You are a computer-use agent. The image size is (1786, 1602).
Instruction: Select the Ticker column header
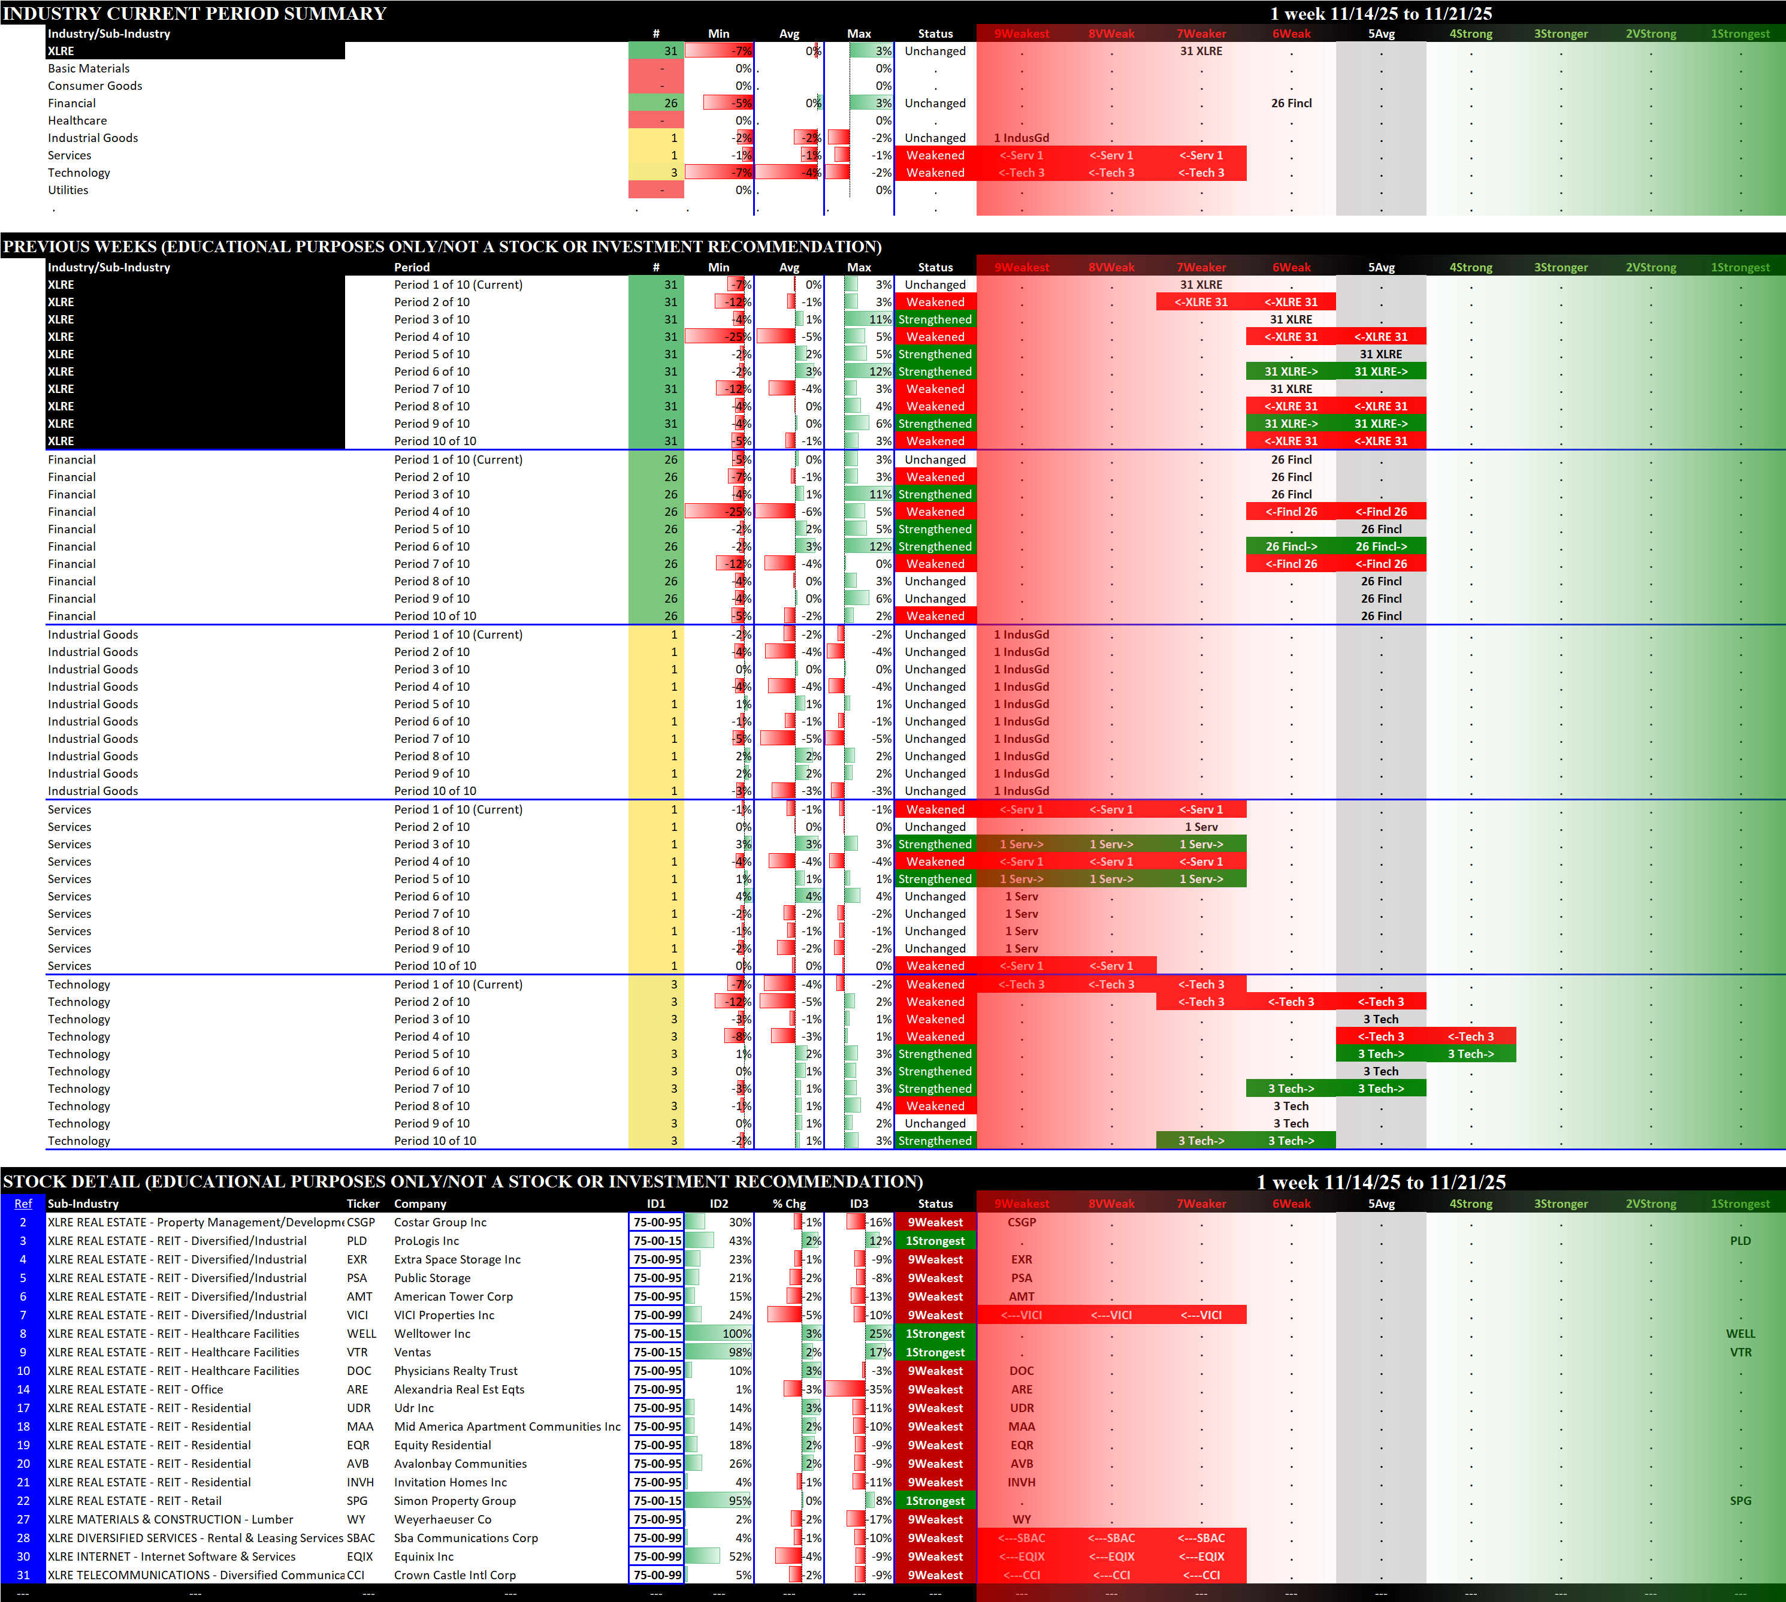(362, 1203)
